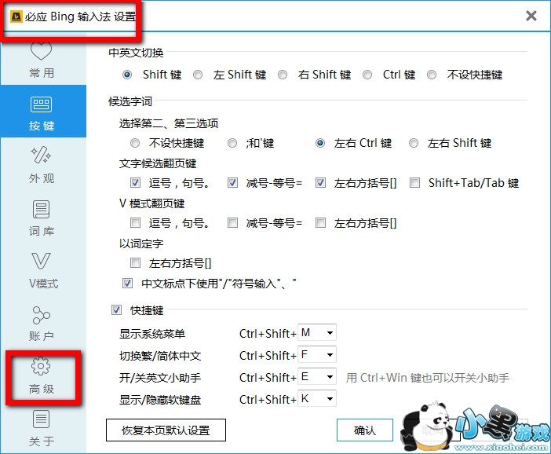Toggle 中文标点下使用"/"符号输入 checkbox
Viewport: 551px width, 454px height.
[127, 283]
